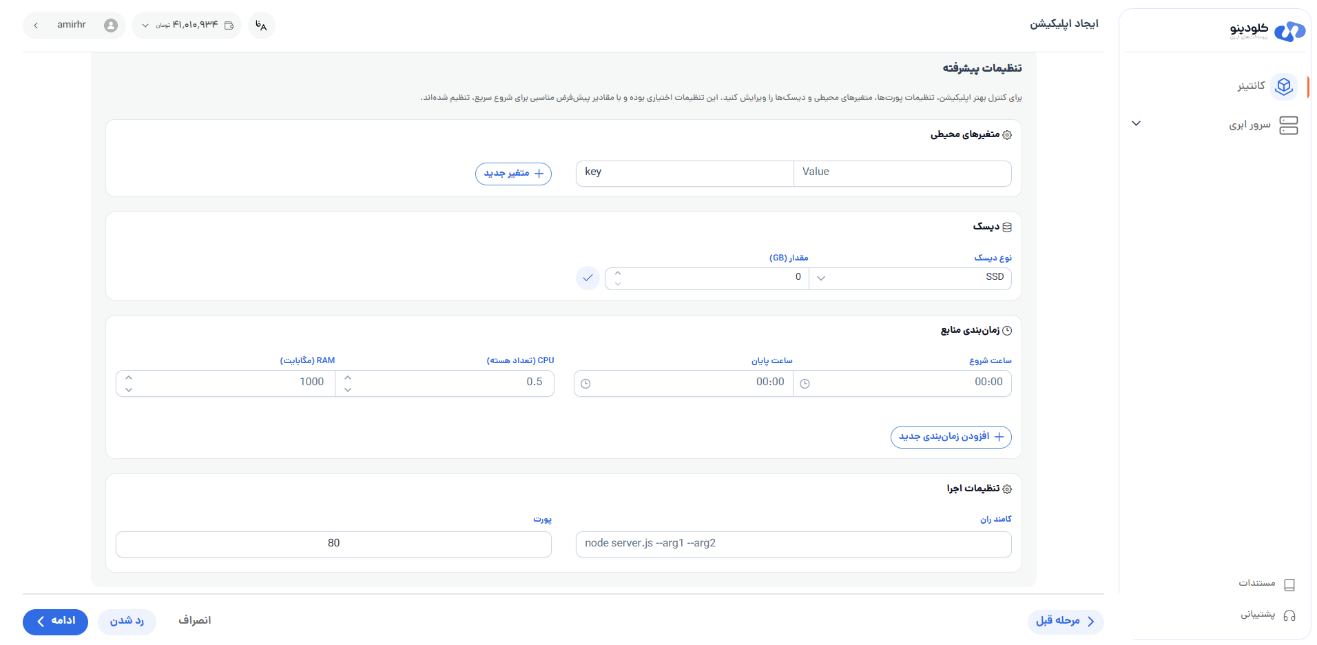Screen dimensions: 1317x645
Task: Click the wallet icon beside balance
Action: coord(229,25)
